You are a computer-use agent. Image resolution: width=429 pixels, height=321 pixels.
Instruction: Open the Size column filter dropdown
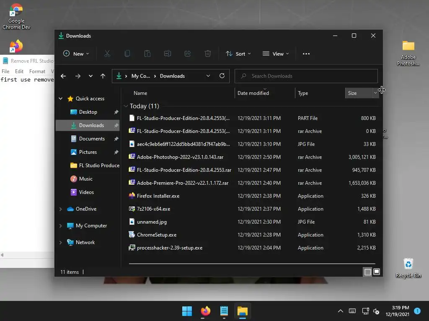tap(375, 93)
